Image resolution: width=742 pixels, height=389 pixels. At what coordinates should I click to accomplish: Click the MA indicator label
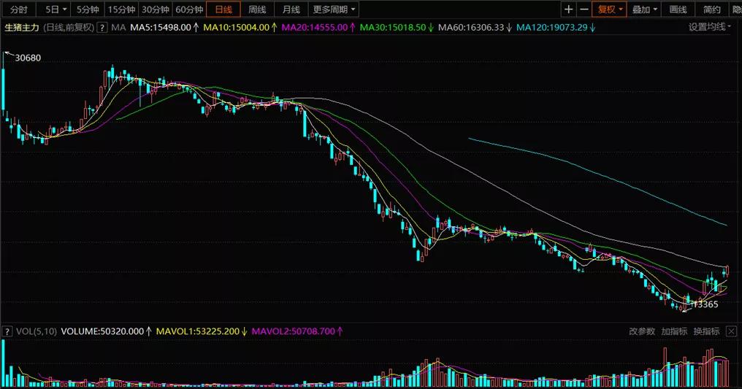[118, 28]
